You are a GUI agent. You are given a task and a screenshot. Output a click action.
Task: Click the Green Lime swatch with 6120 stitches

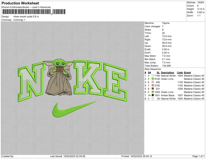pos(153,79)
